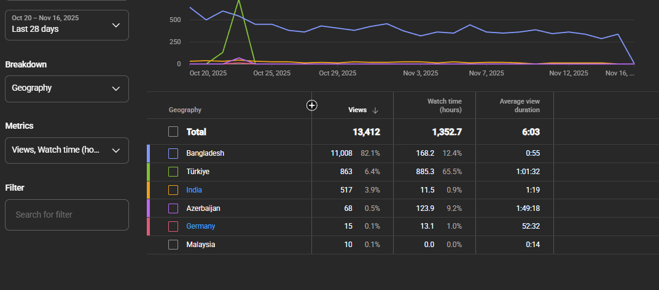Image resolution: width=659 pixels, height=290 pixels.
Task: Click the plus icon to add a metric
Action: coord(311,105)
